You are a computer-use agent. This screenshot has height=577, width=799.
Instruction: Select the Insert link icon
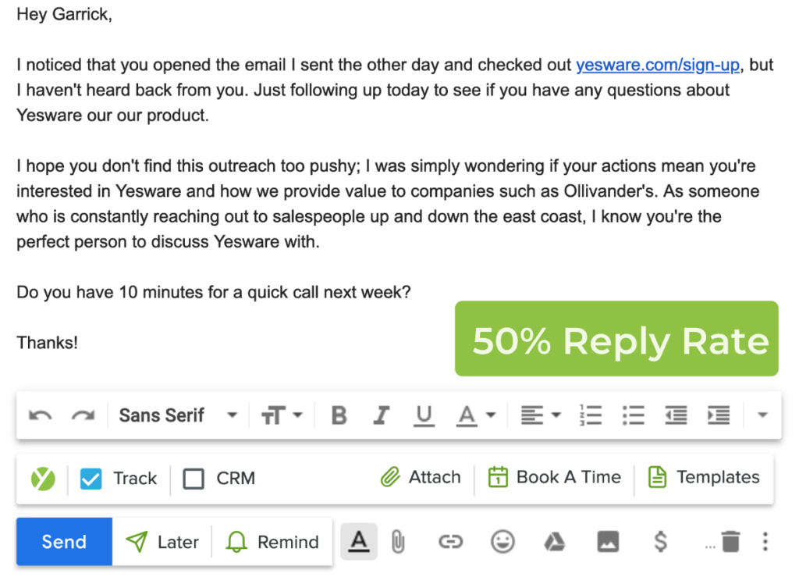[x=450, y=541]
